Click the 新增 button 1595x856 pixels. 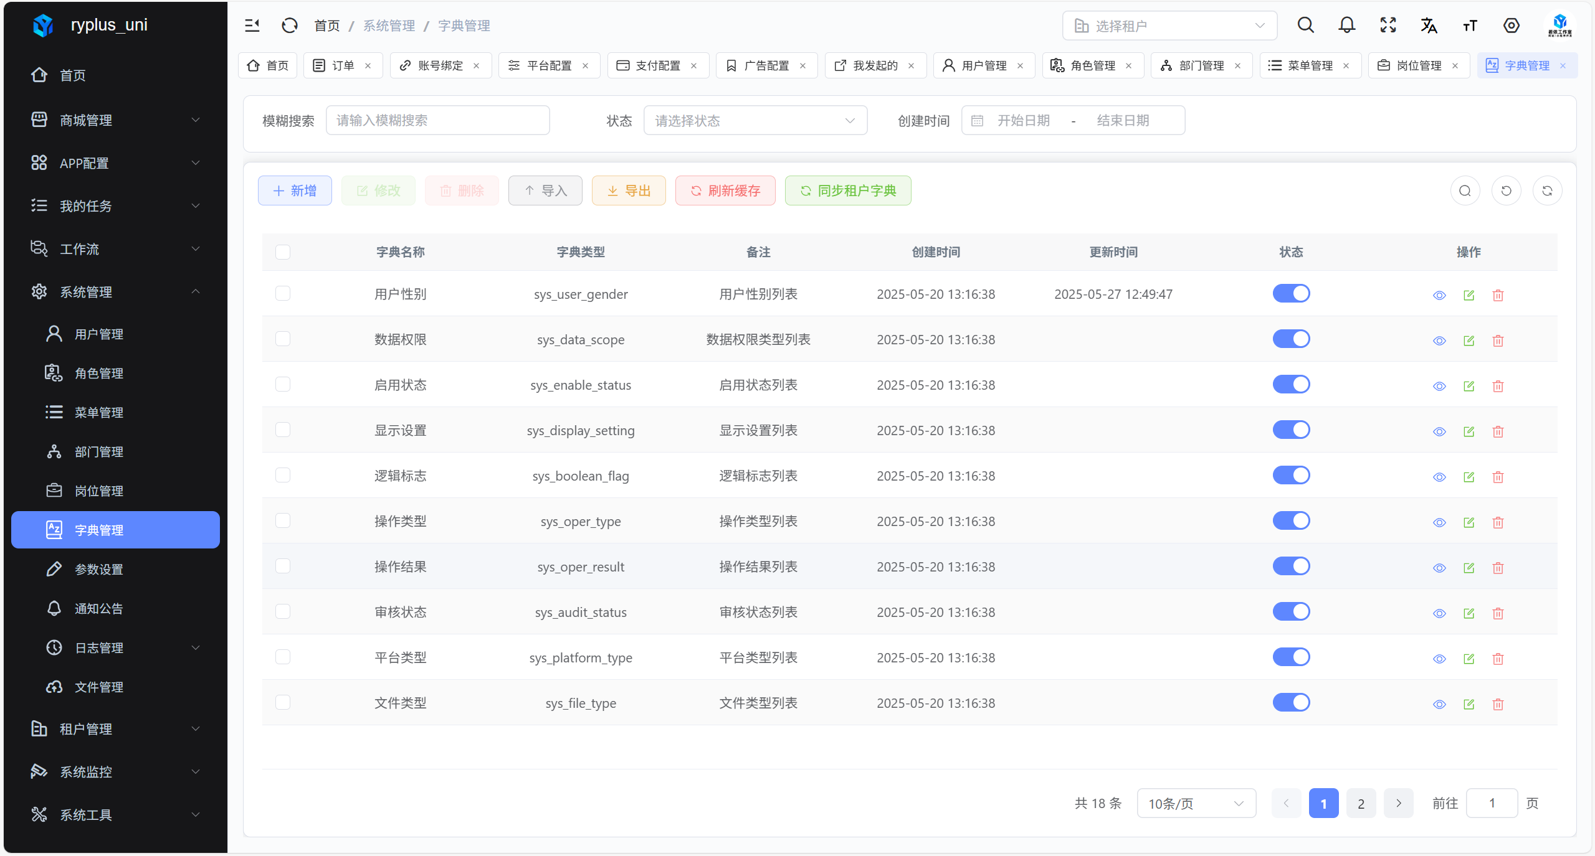pos(295,190)
